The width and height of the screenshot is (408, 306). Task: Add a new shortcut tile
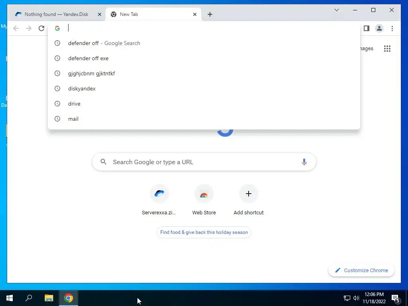(249, 200)
